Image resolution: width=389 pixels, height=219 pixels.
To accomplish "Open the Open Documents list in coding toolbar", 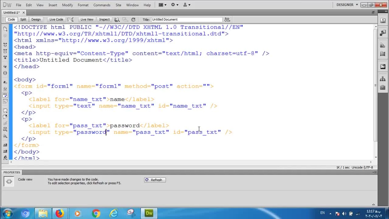I will pos(5,29).
